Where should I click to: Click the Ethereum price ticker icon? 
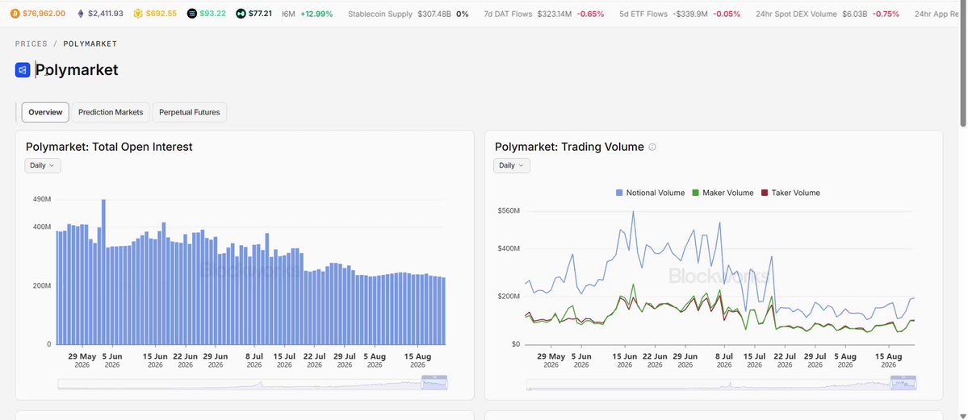pyautogui.click(x=80, y=14)
